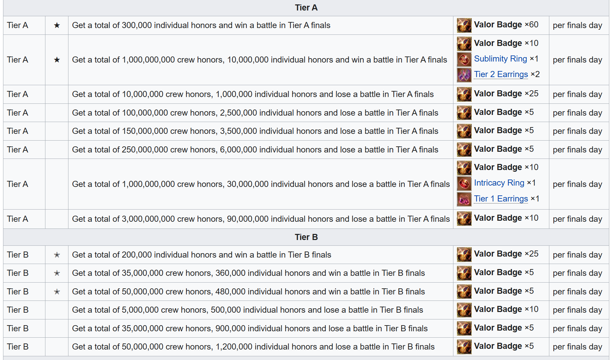Select the "35,000,000 crew honors, 900,000 individual" description
The image size is (611, 360).
[x=250, y=329]
